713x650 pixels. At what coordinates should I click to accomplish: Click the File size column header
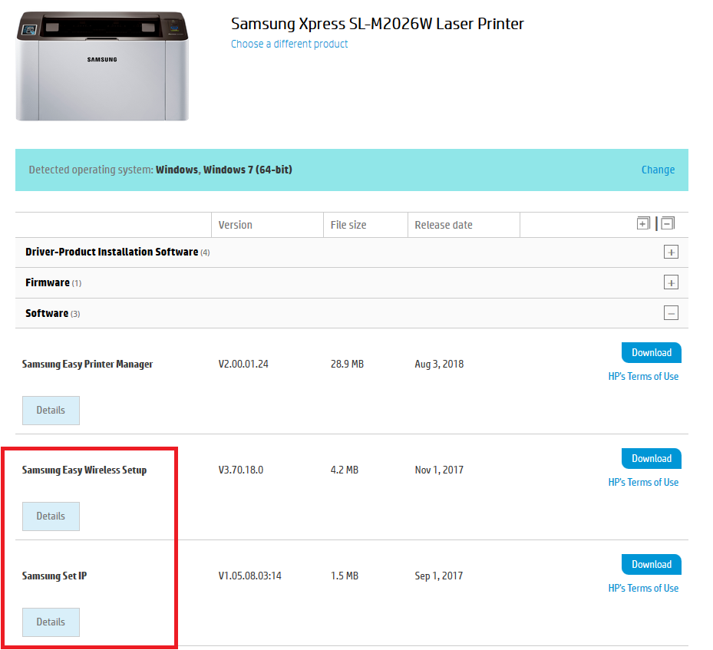348,226
